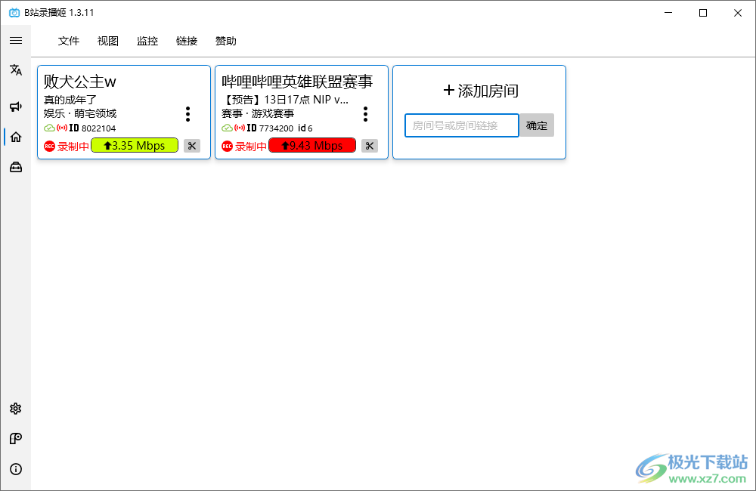Viewport: 756px width, 491px height.
Task: Click live broadcast icon for room 7734200
Action: [239, 128]
